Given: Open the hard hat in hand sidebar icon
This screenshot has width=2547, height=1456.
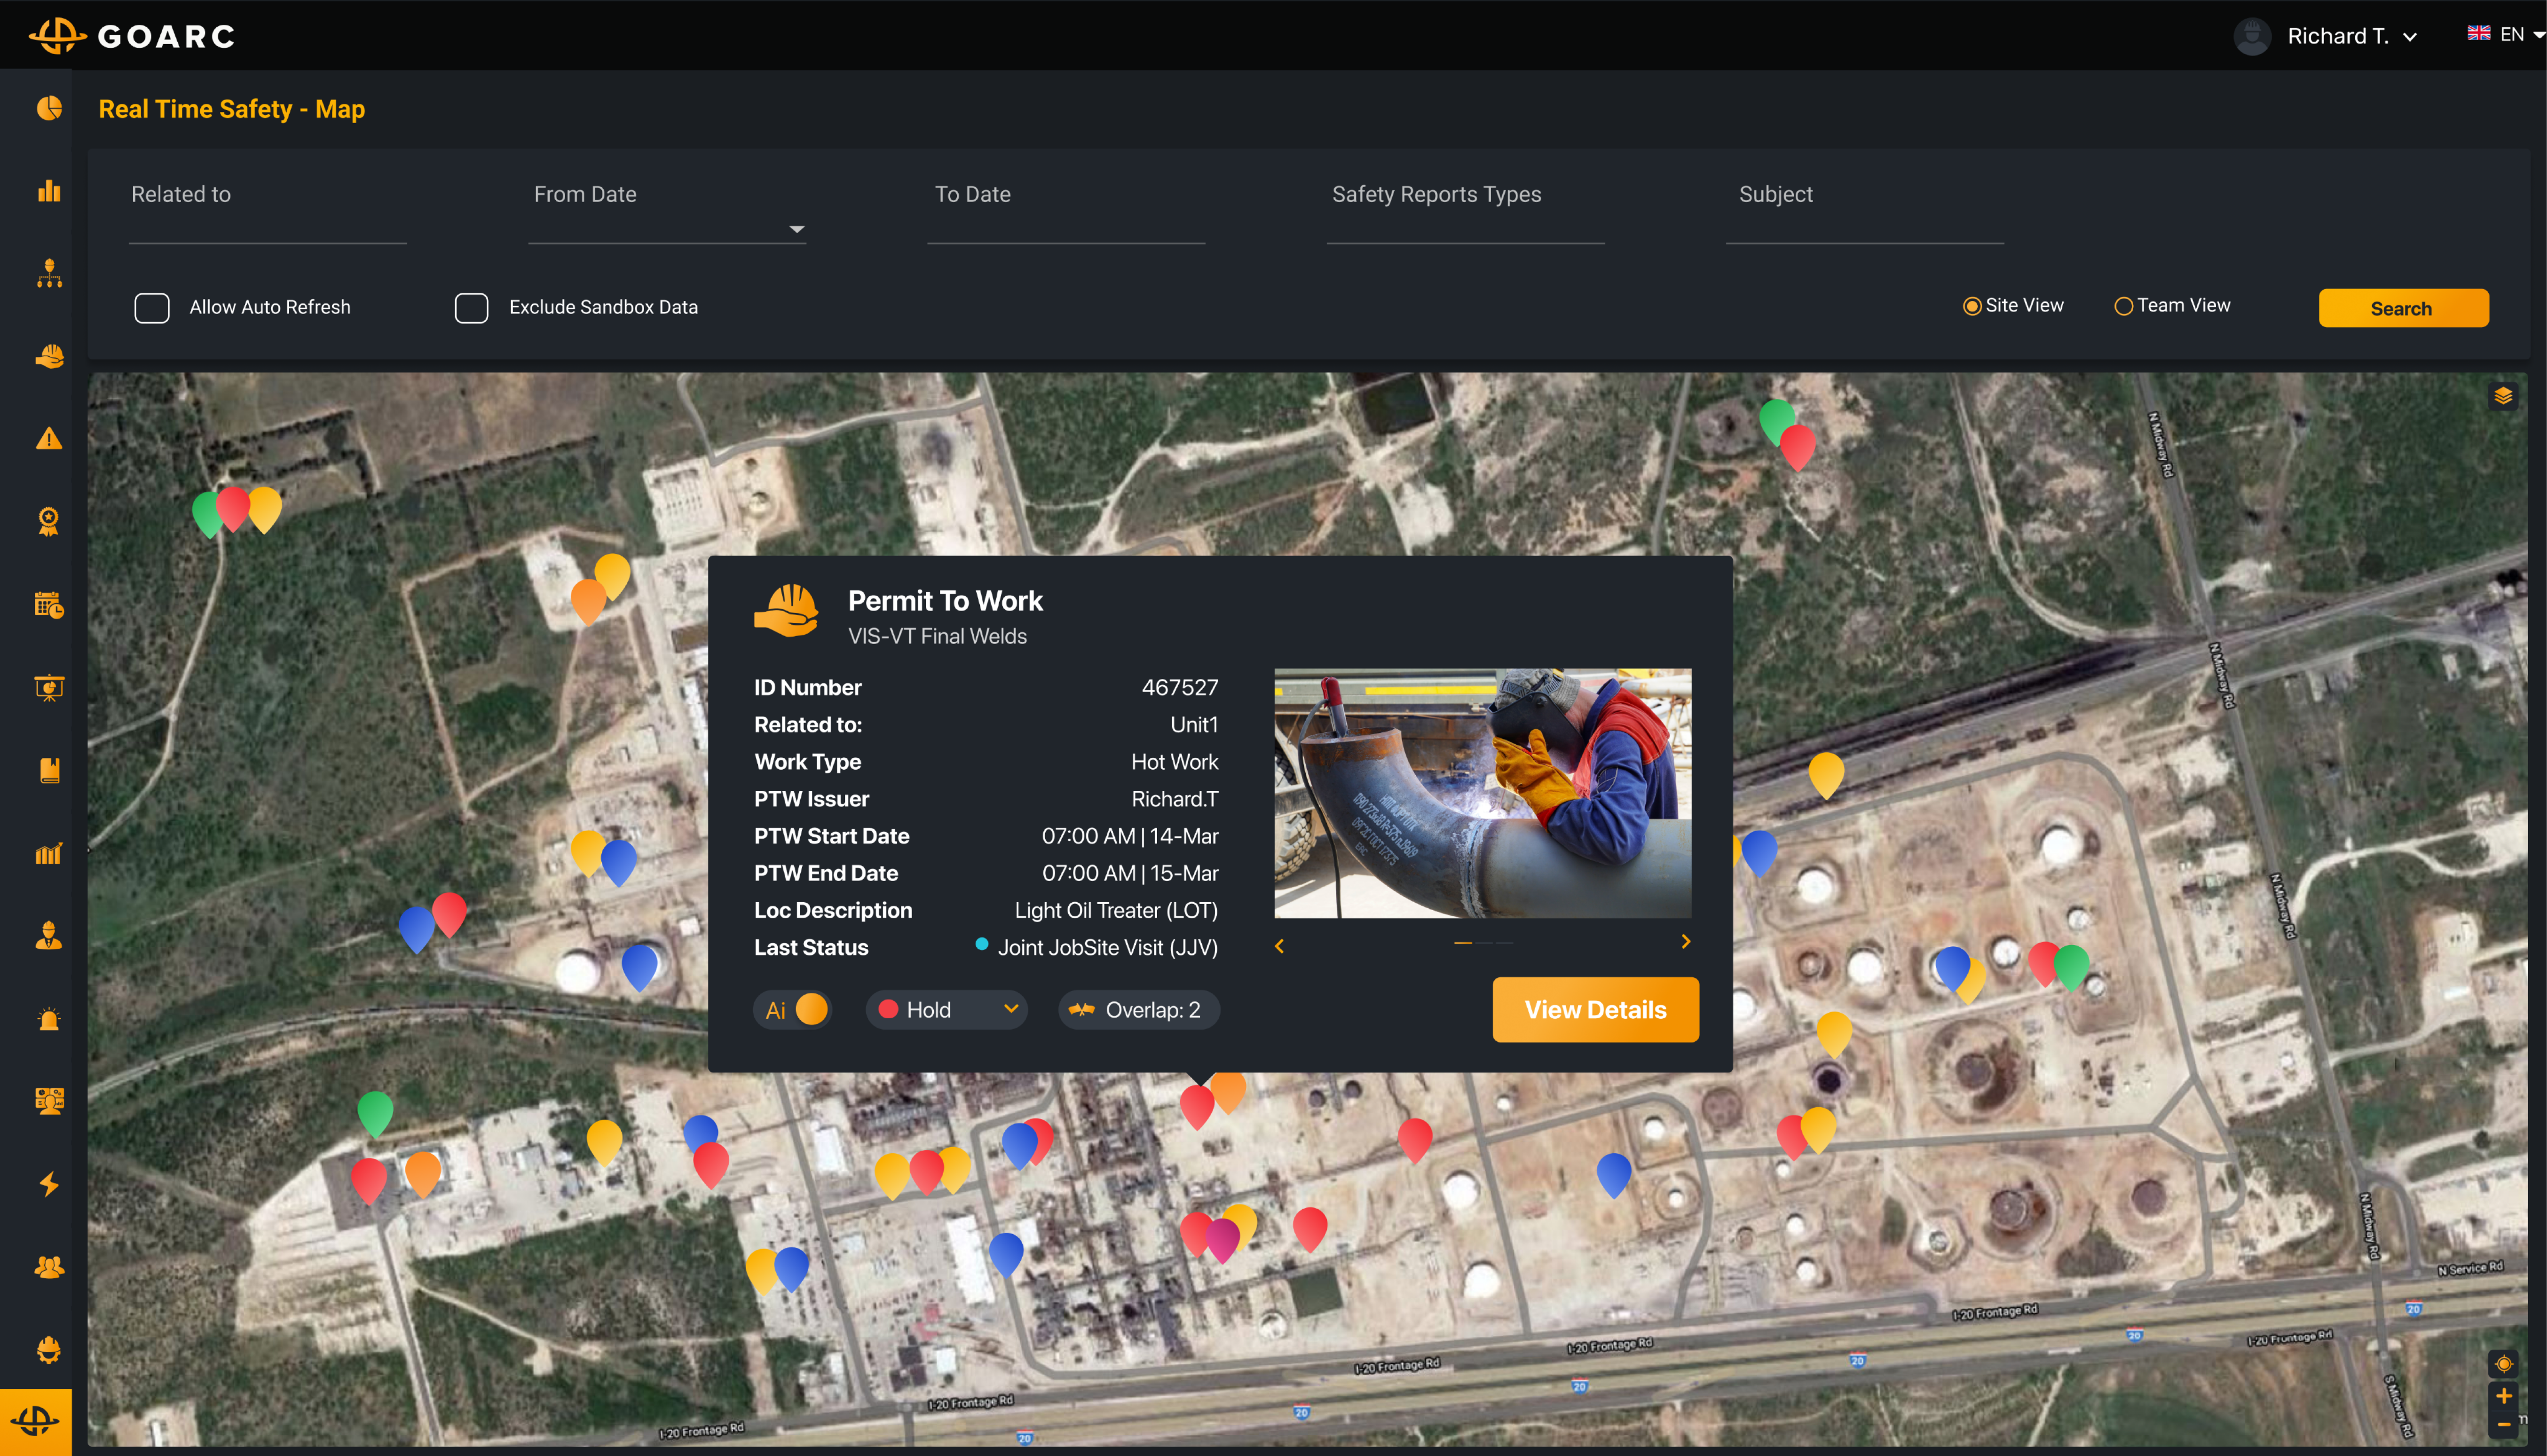Looking at the screenshot, I should point(49,356).
